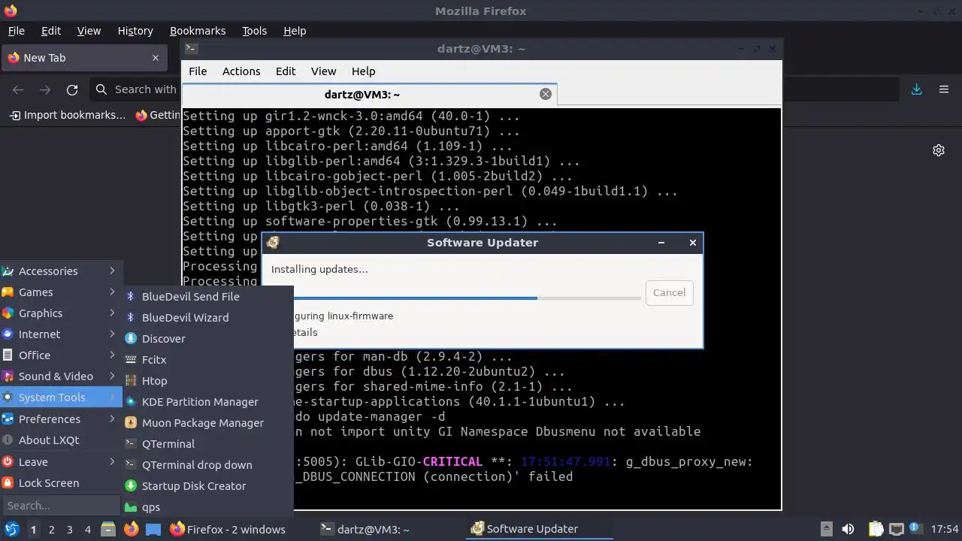Expand the Leave submenu
Viewport: 962px width, 541px height.
coord(62,462)
